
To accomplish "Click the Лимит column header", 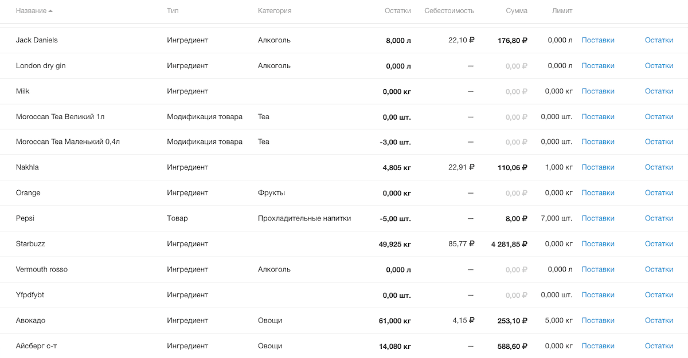I will coord(562,11).
